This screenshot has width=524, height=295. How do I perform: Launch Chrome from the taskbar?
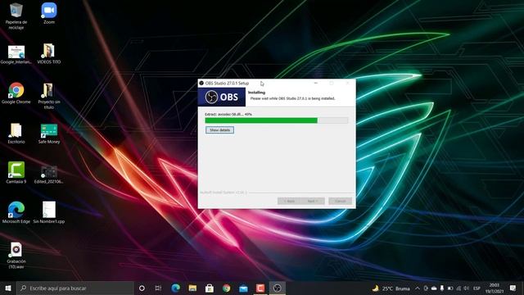coord(226,288)
